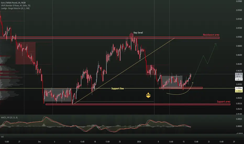Viewport: 244px width, 144px height.
Task: Click the price label 0.85864
Action: (x=239, y=88)
